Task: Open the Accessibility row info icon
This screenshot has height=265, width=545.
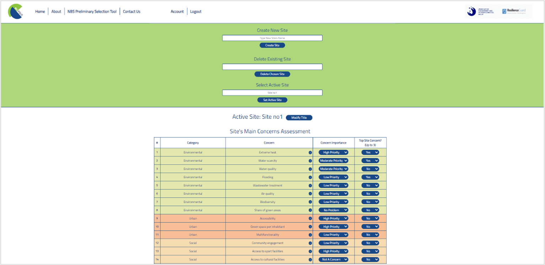Action: click(310, 219)
